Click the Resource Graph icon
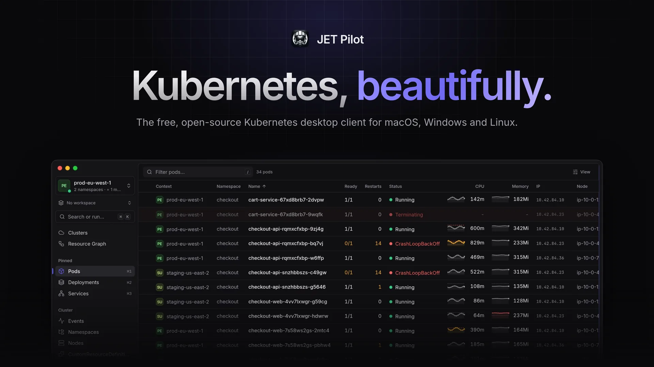654x367 pixels. click(x=61, y=244)
